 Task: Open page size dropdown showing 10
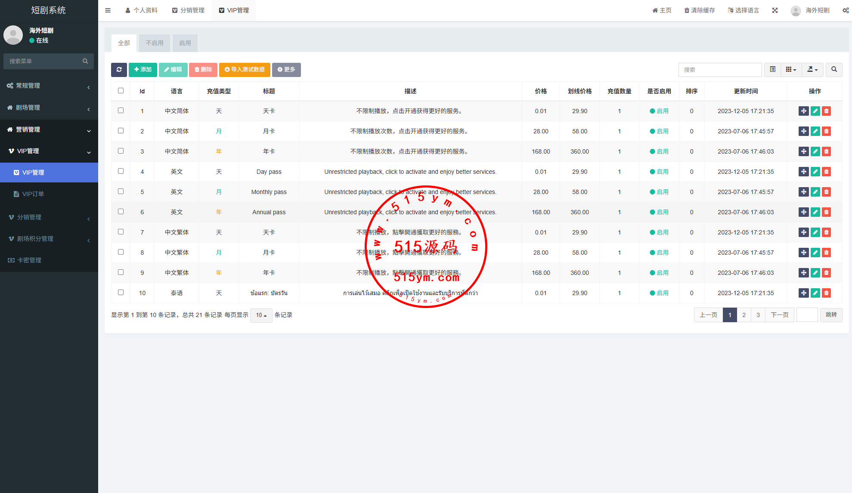coord(261,315)
